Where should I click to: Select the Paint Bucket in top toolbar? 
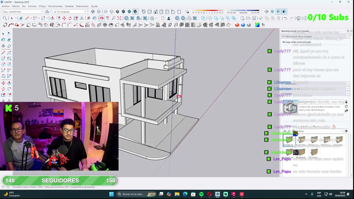[95, 18]
